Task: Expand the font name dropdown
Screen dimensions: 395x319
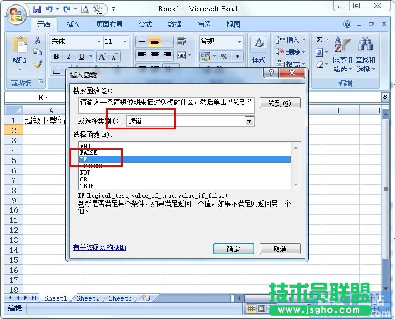Action: 99,42
